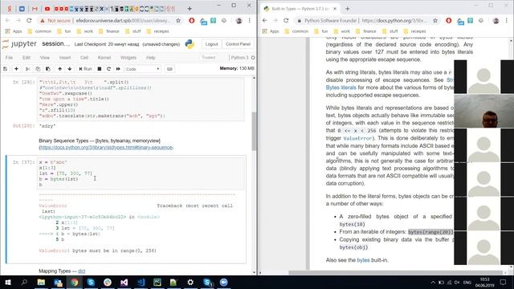
Task: Run the current cell
Action: 85,69
